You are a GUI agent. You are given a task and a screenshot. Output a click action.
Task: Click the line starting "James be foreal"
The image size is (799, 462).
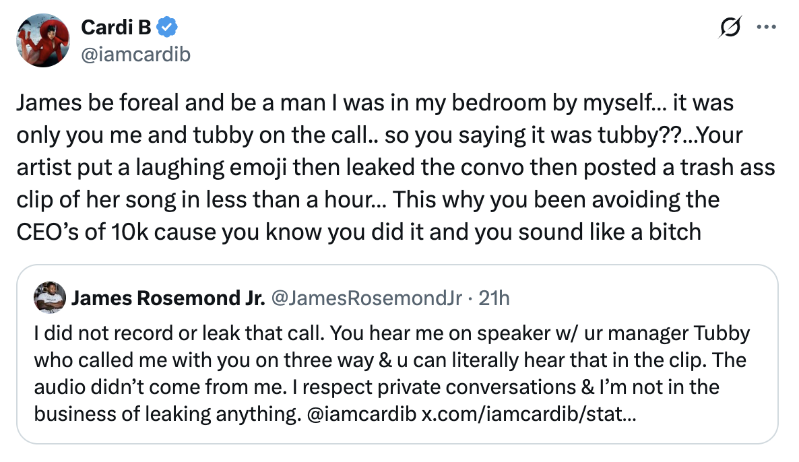tap(374, 103)
